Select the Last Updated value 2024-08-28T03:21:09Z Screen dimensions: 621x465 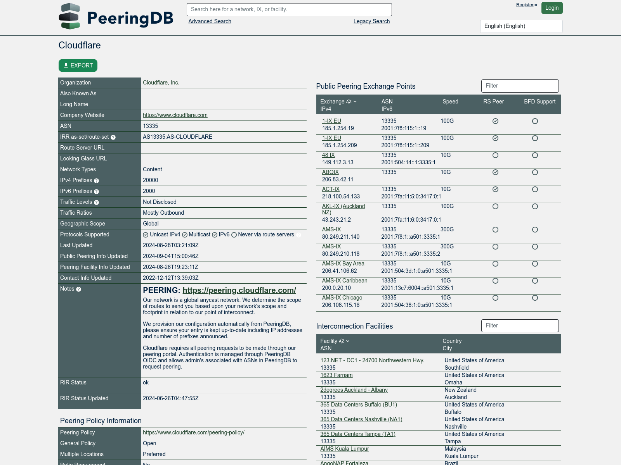coord(171,245)
